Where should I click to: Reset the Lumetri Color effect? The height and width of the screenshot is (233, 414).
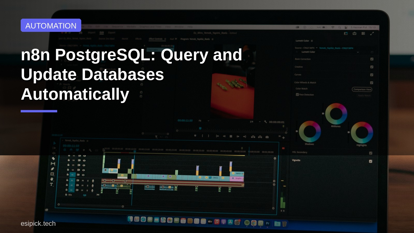(372, 52)
